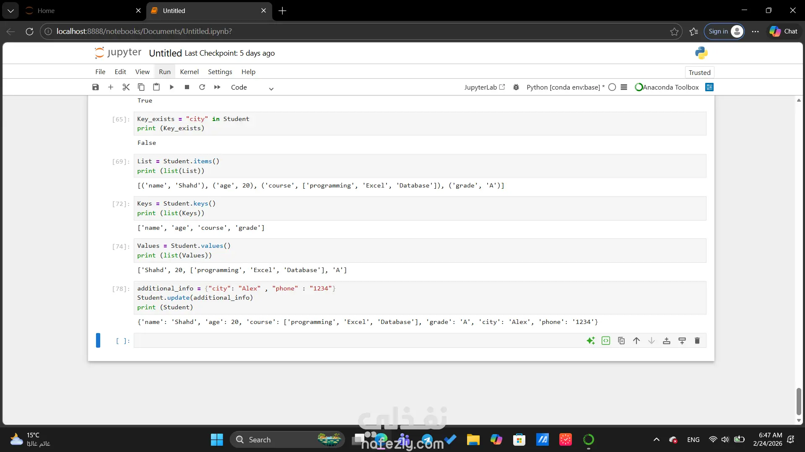Screen dimensions: 805x452
Task: Expand the browser tab search chevron
Action: click(x=10, y=10)
